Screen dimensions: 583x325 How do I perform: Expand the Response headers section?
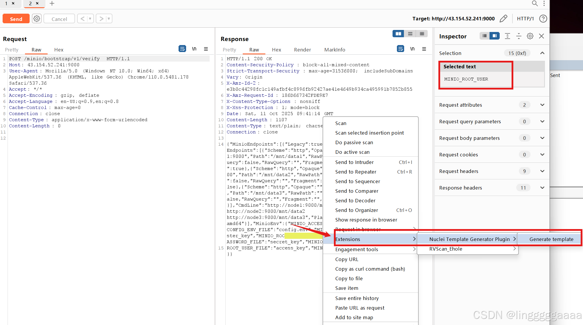point(542,188)
